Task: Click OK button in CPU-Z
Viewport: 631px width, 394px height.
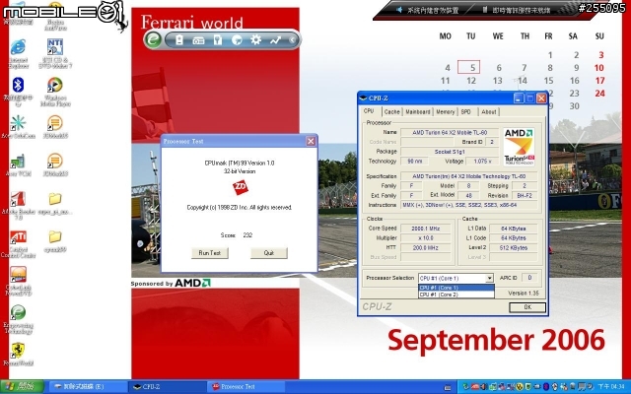Action: (x=527, y=307)
